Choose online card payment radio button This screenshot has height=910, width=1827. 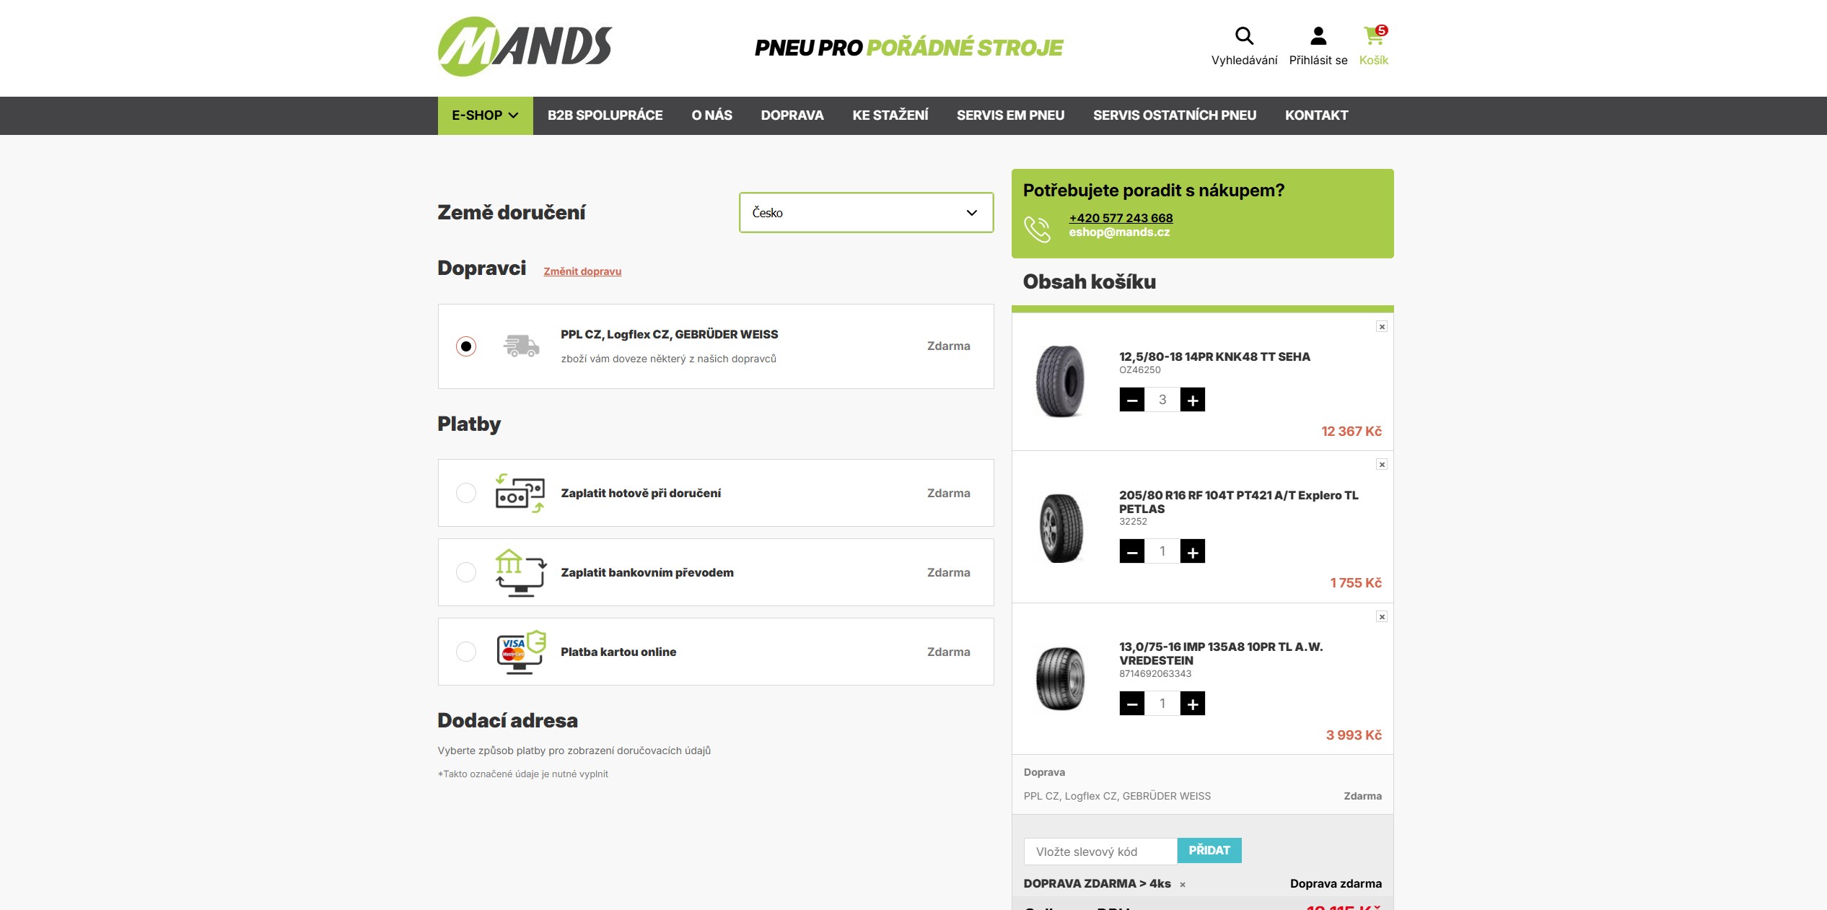466,652
